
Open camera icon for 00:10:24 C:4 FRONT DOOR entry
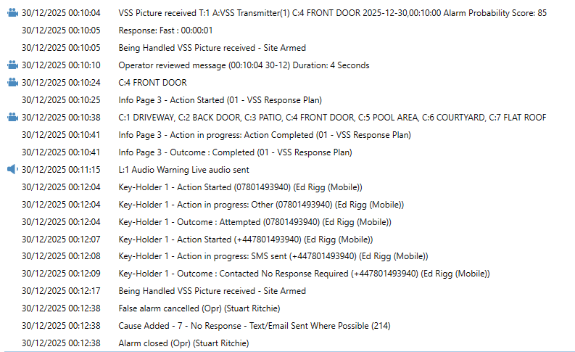click(x=12, y=83)
